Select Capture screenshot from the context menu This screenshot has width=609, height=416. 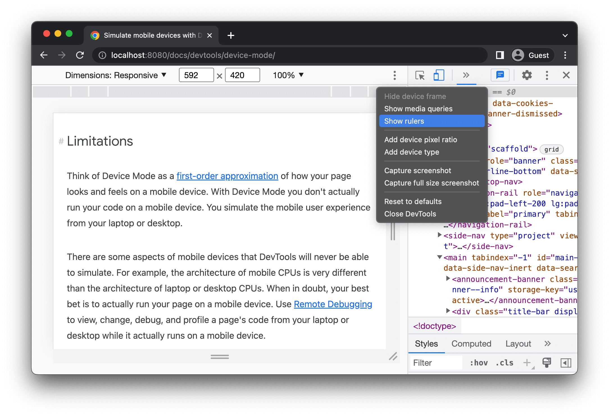(418, 171)
